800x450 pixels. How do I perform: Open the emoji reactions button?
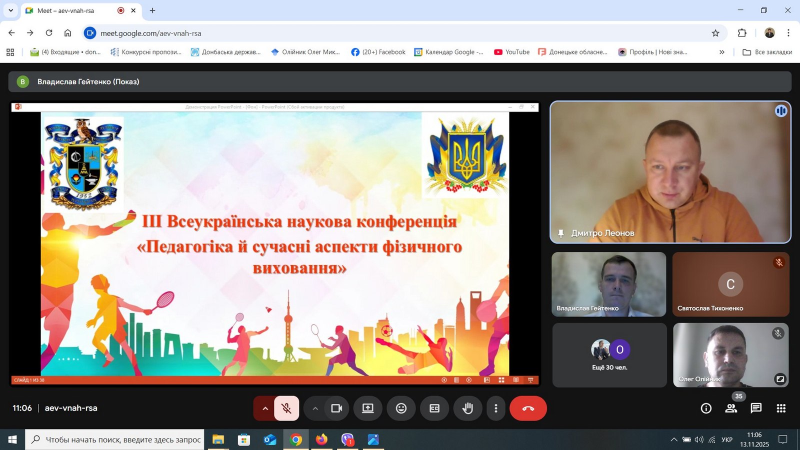401,408
